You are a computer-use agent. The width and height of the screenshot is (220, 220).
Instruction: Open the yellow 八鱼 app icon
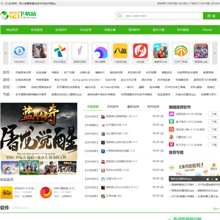[120, 51]
